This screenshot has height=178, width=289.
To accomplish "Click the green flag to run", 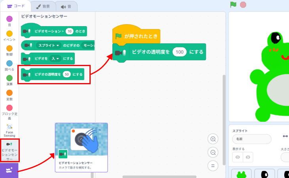I will (233, 5).
